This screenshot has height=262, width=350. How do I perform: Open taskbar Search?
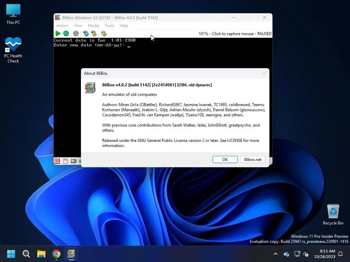(x=26, y=254)
